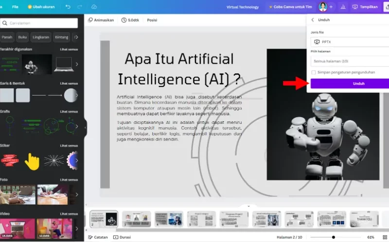Add the plain line element

pyautogui.click(x=39, y=95)
